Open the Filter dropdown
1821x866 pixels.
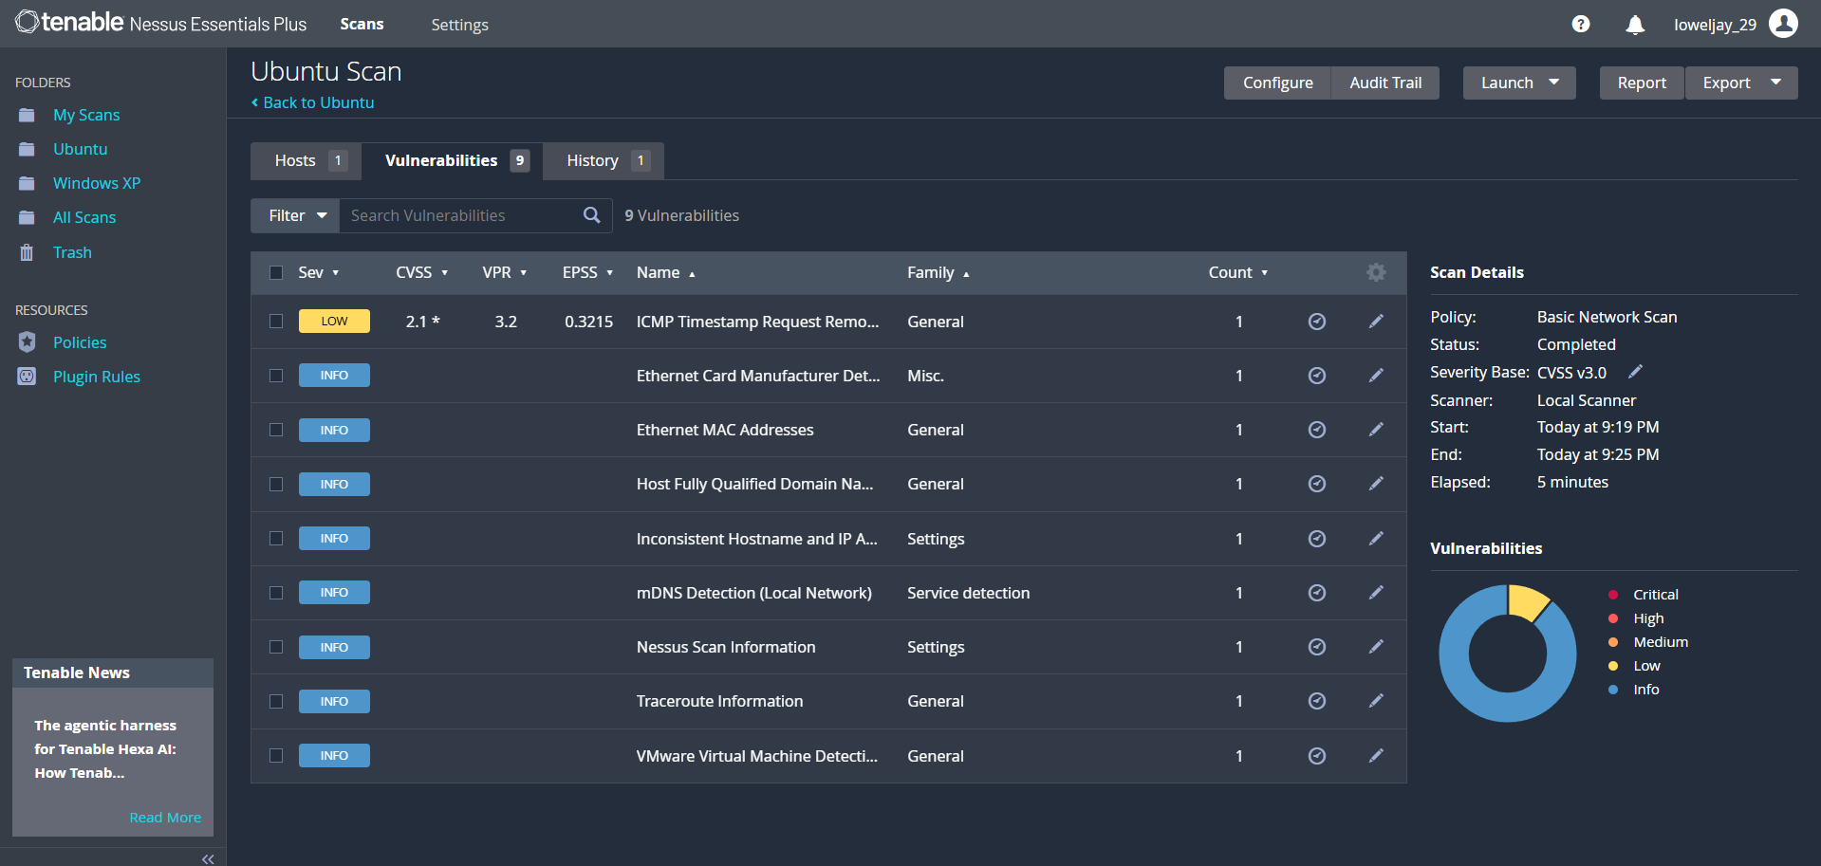pyautogui.click(x=295, y=215)
